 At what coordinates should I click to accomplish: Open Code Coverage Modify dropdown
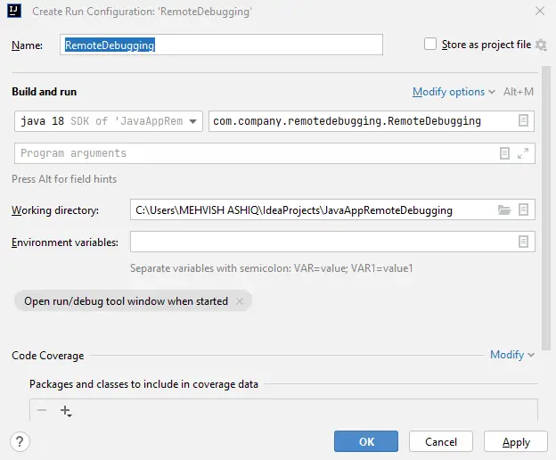click(512, 355)
